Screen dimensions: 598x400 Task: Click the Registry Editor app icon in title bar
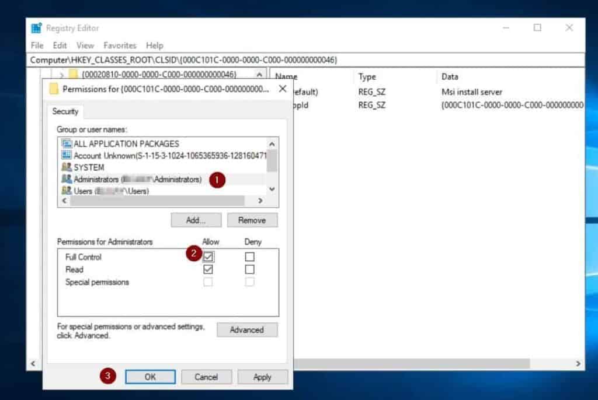click(x=37, y=28)
